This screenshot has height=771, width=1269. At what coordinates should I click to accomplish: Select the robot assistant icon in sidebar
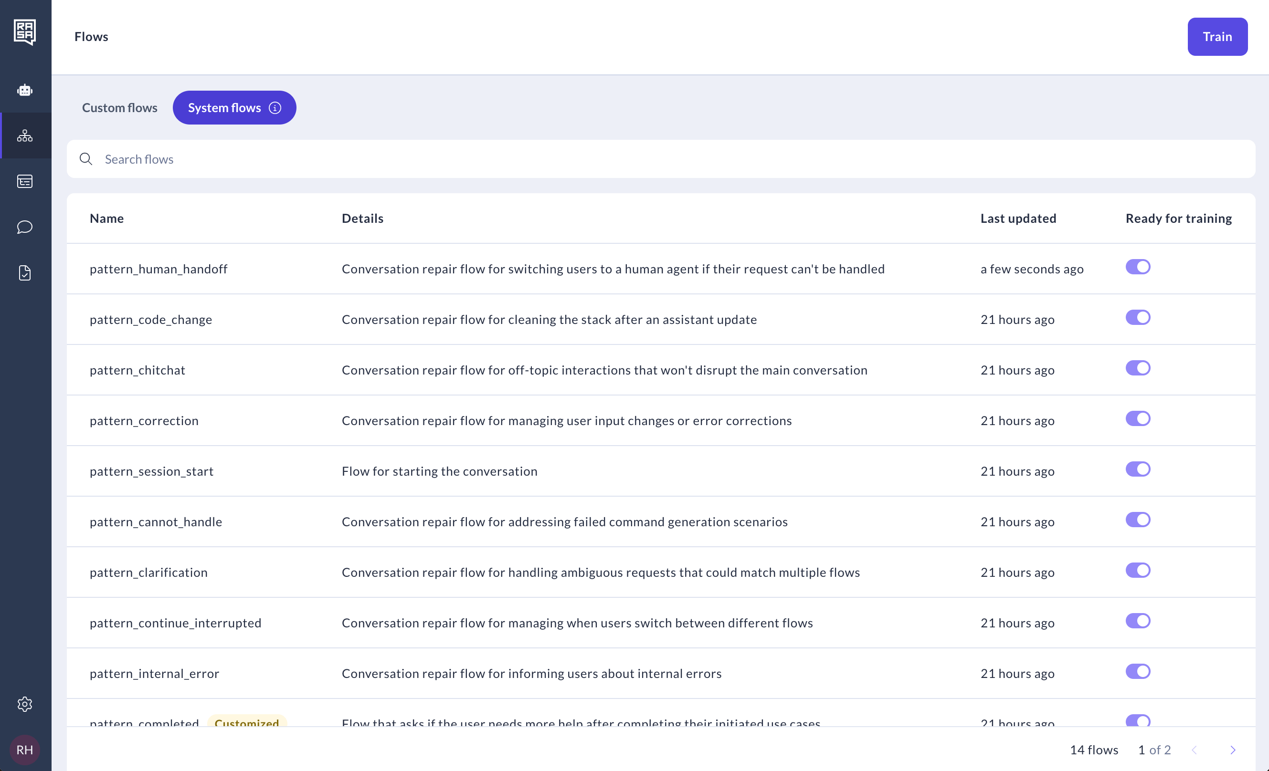(x=25, y=90)
